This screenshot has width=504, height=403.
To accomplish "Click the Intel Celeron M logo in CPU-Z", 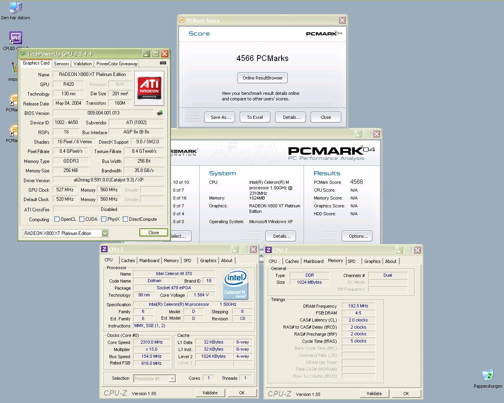I will pyautogui.click(x=235, y=285).
